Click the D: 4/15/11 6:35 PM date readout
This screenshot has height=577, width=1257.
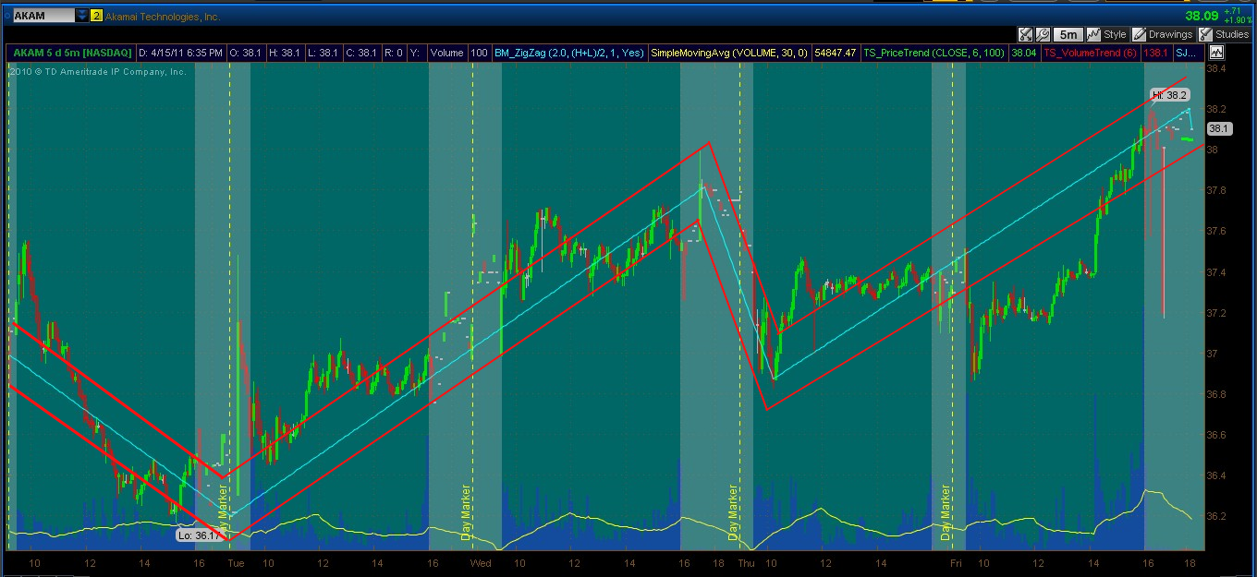click(x=180, y=54)
